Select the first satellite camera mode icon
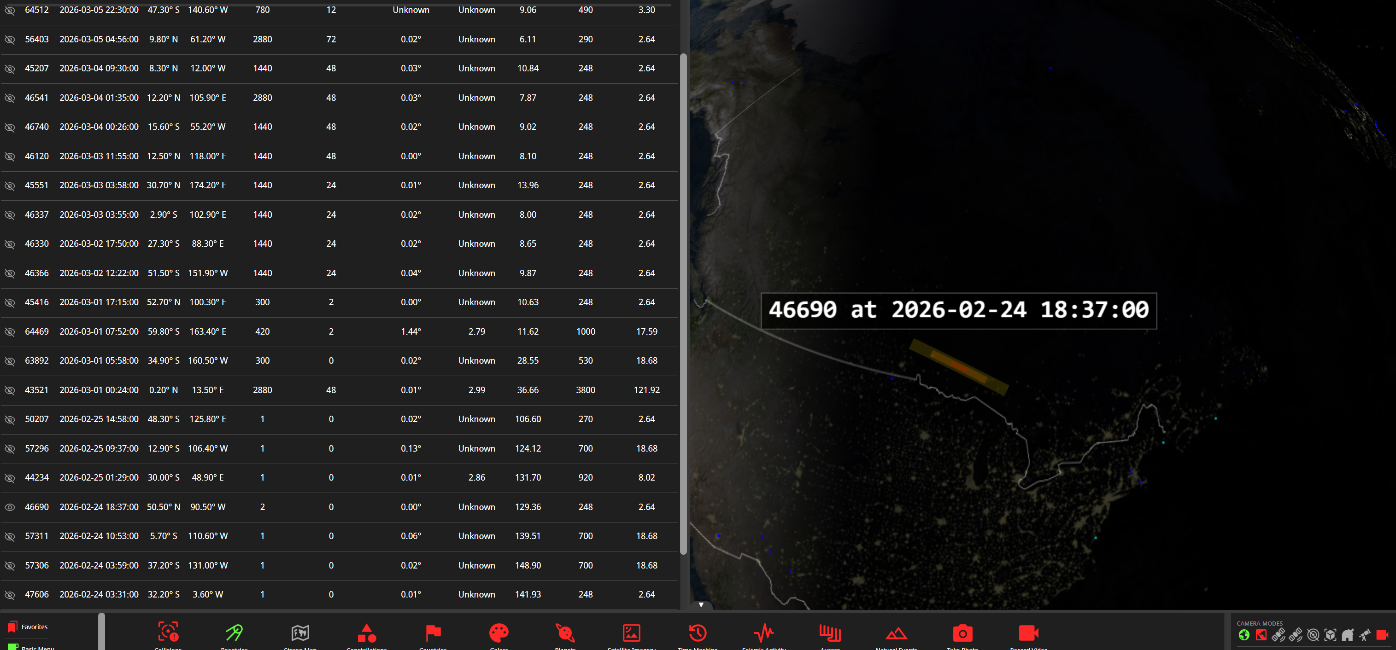This screenshot has height=650, width=1396. point(1279,635)
